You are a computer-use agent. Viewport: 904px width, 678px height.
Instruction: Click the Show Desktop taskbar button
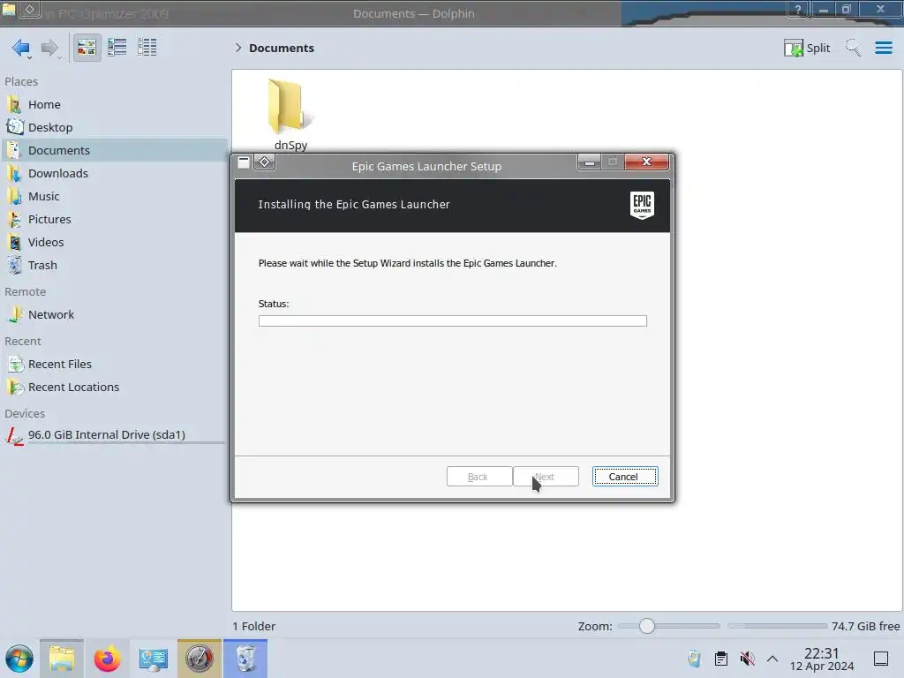[x=881, y=659]
